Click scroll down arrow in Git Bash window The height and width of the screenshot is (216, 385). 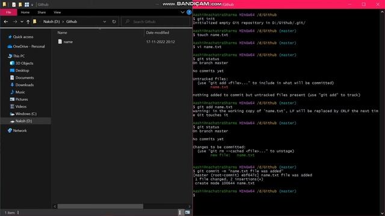click(383, 214)
